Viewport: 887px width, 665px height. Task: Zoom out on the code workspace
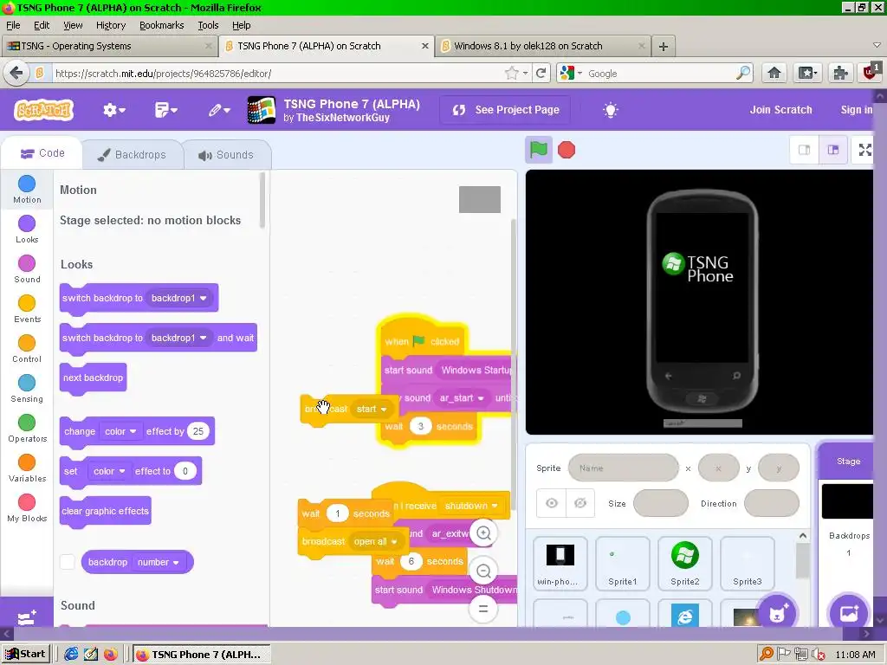[483, 571]
